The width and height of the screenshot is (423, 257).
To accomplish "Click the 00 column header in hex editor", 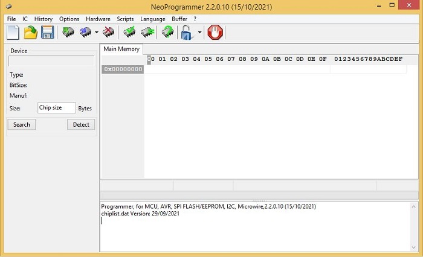I will 151,59.
